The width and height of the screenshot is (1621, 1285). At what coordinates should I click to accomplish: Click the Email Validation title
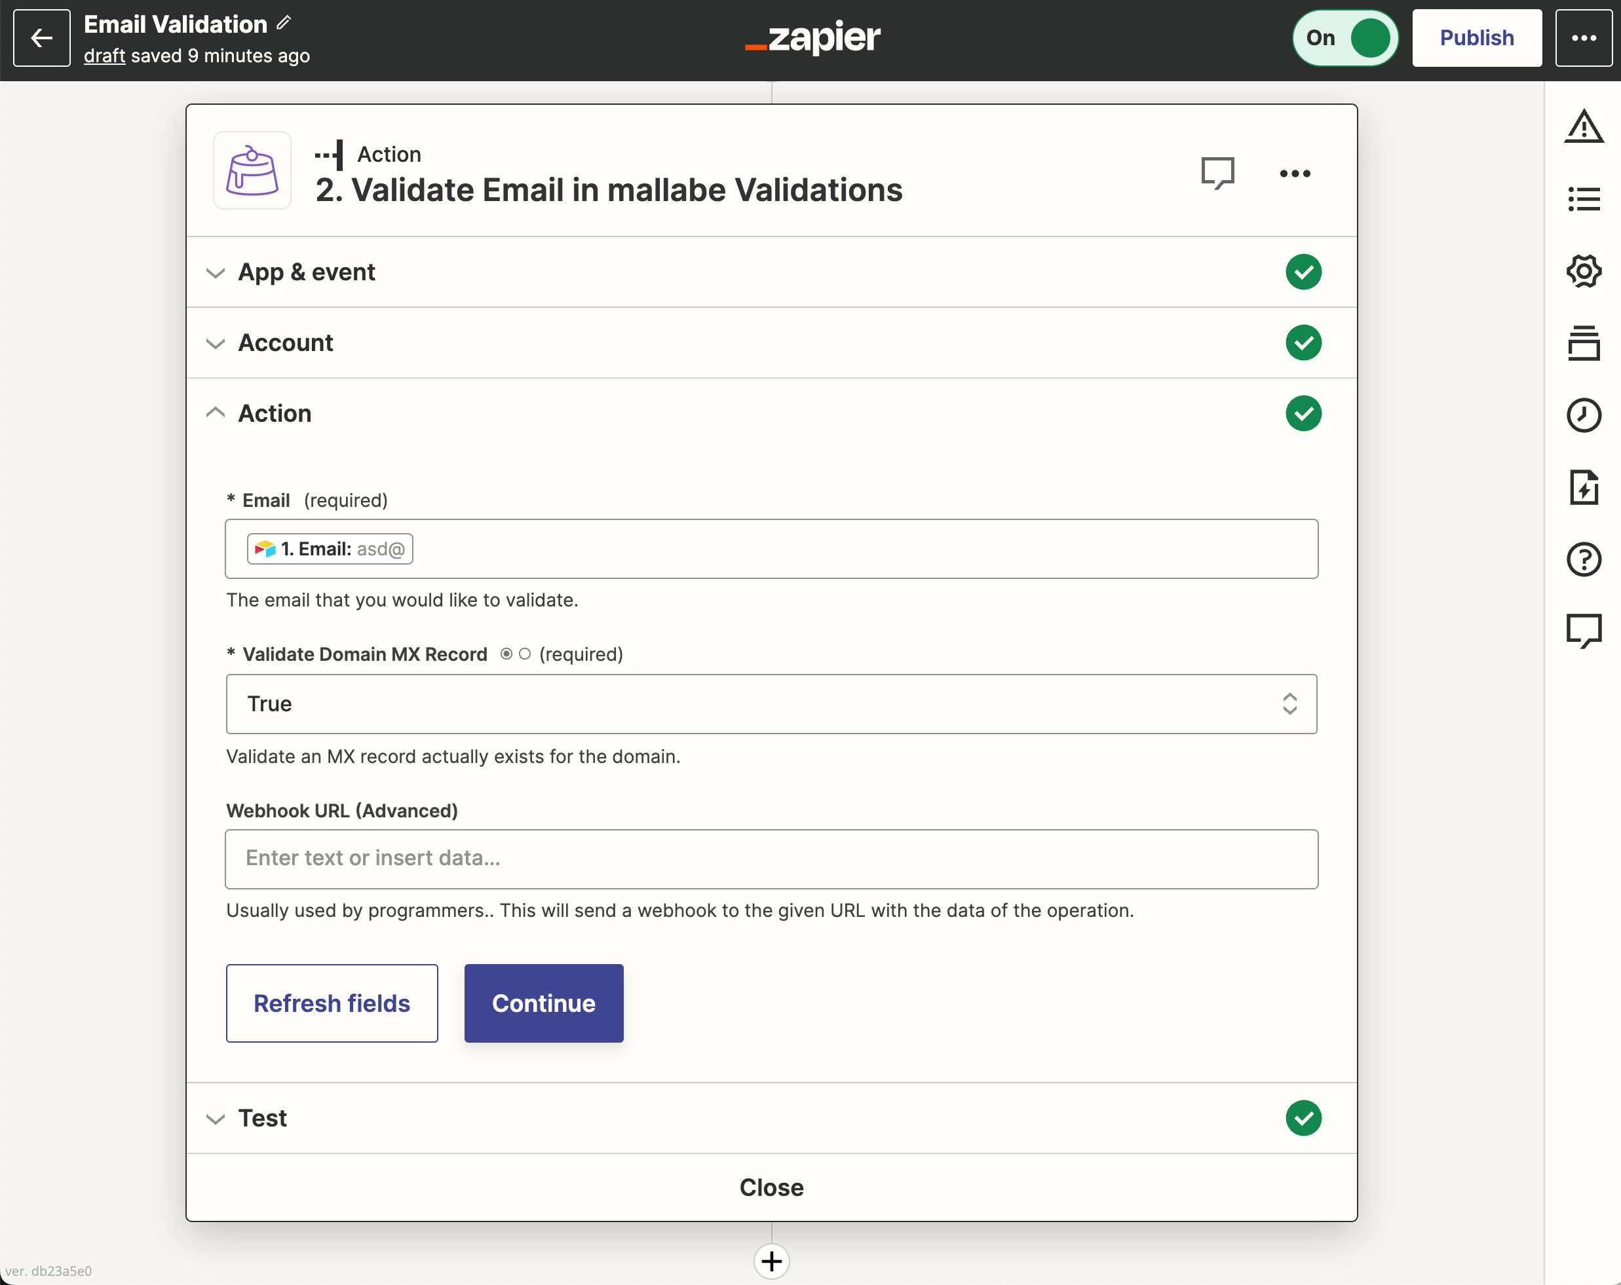175,24
